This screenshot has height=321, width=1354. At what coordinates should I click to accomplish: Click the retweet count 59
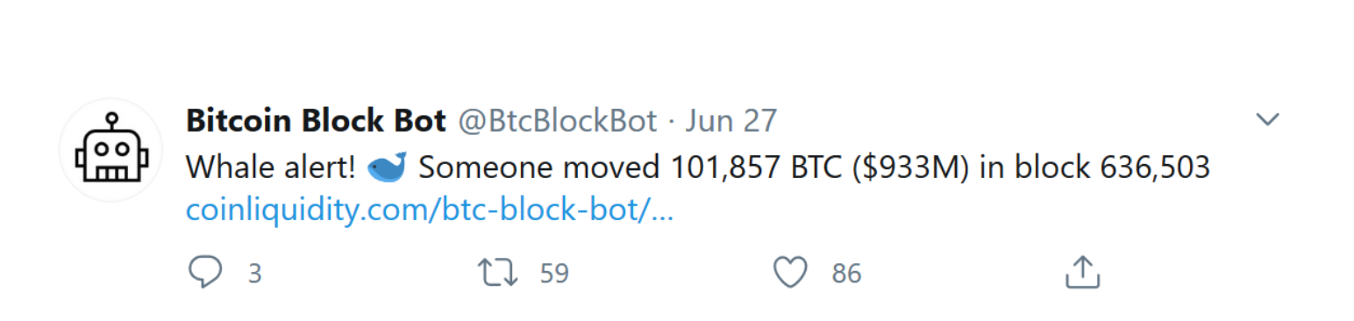554,274
